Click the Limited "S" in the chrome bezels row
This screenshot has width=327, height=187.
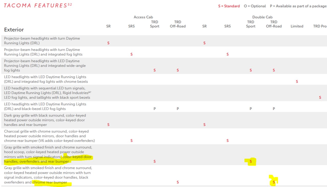[x=297, y=82]
